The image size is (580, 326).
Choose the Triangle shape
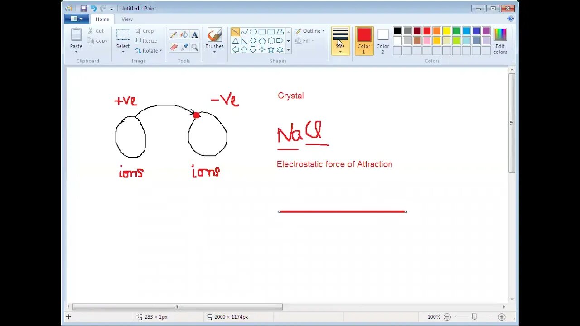coord(235,41)
